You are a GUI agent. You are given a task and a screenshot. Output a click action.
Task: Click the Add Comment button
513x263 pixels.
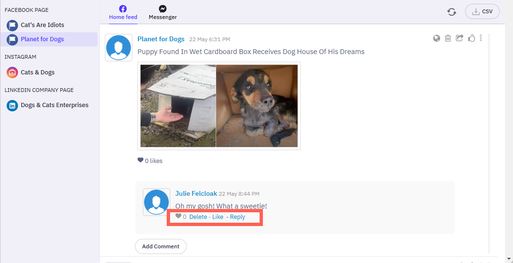(161, 246)
